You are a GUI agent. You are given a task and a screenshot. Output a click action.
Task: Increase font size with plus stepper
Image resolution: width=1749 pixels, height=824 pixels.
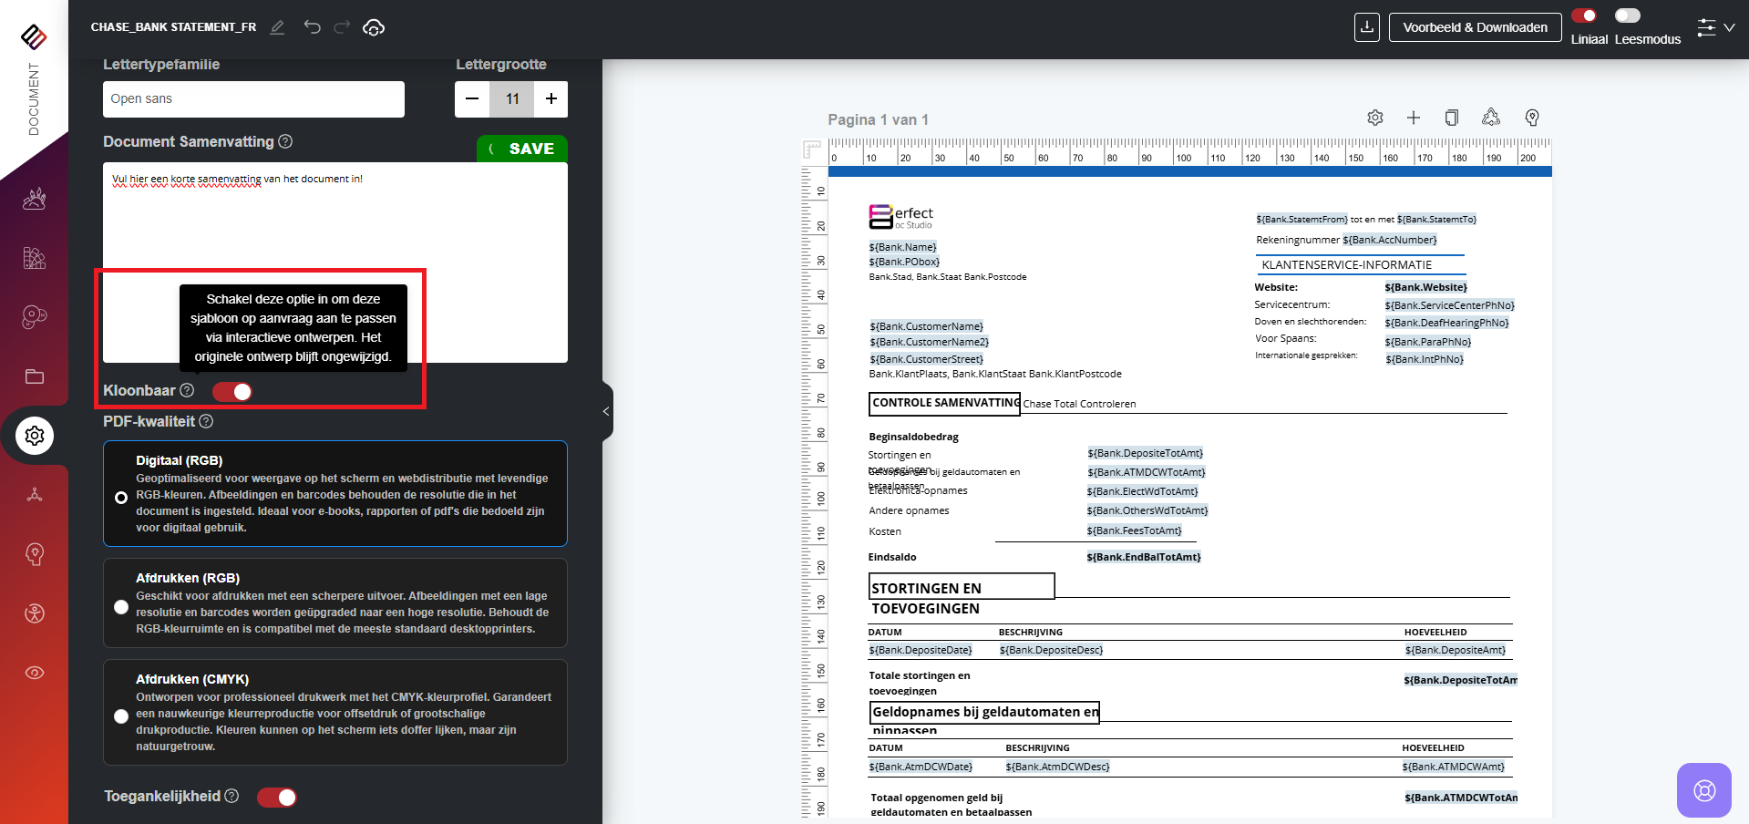pos(551,99)
